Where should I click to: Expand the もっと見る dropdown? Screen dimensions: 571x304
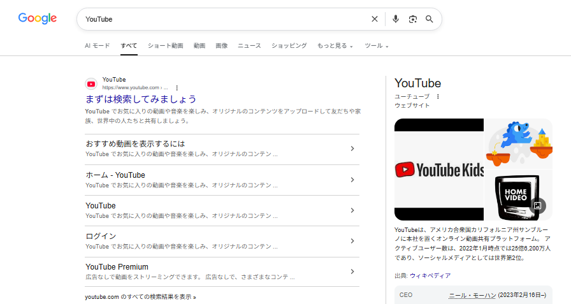335,46
